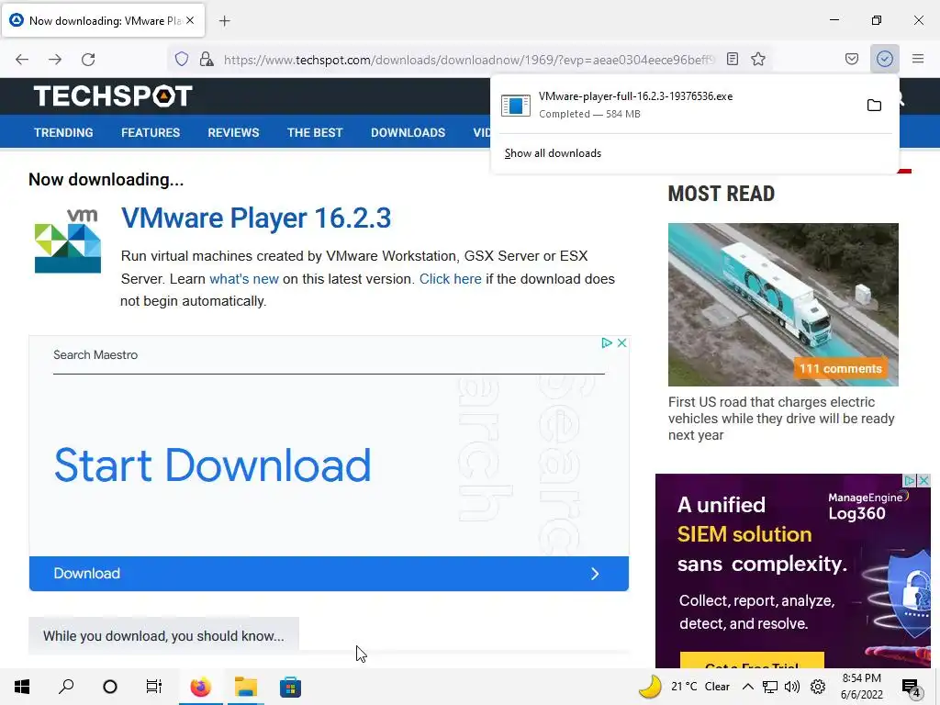Go back using Firefox back arrow

22,59
